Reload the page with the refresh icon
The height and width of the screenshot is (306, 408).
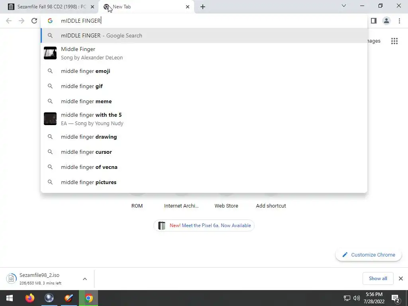point(34,21)
